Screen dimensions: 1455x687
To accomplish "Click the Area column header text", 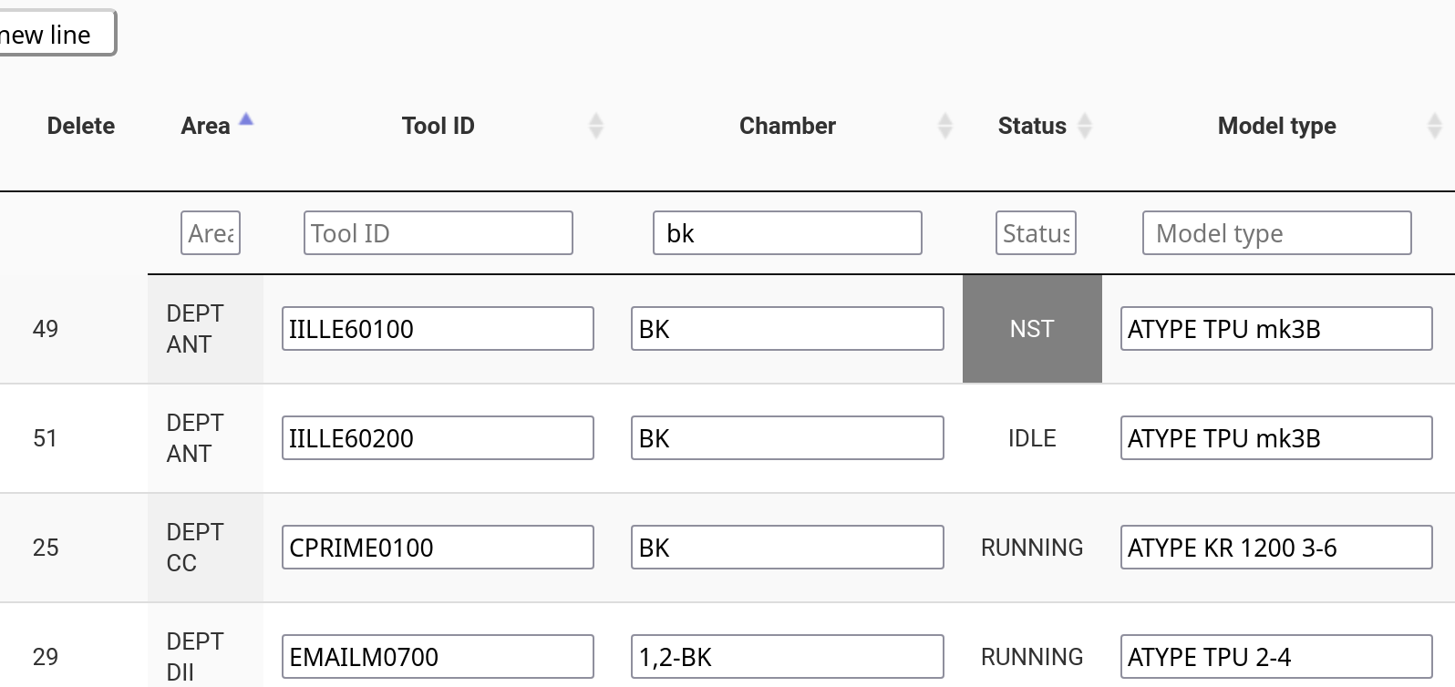I will click(205, 126).
